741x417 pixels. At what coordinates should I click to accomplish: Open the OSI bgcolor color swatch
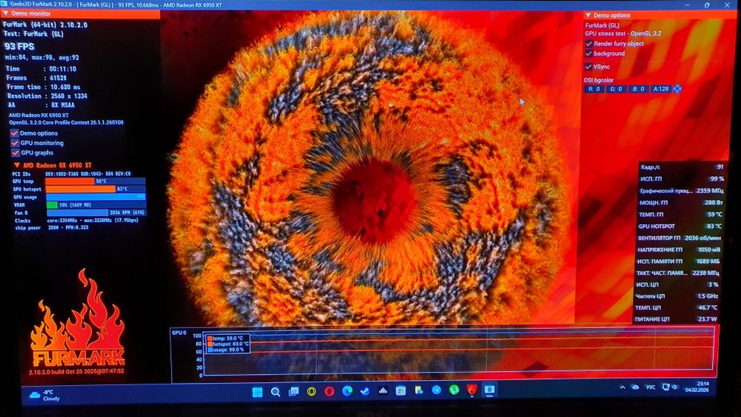[677, 89]
